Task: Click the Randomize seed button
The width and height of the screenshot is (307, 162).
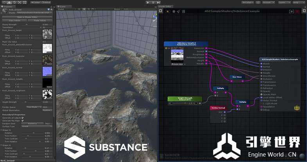Action: [32, 123]
